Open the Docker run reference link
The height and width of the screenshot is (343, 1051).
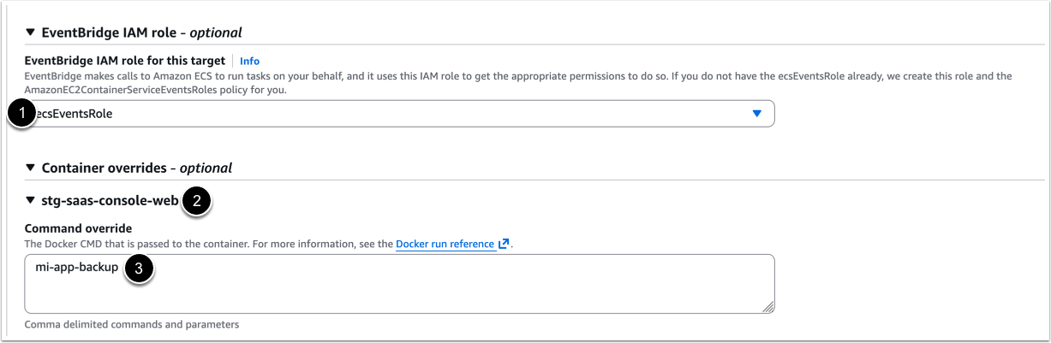(445, 244)
